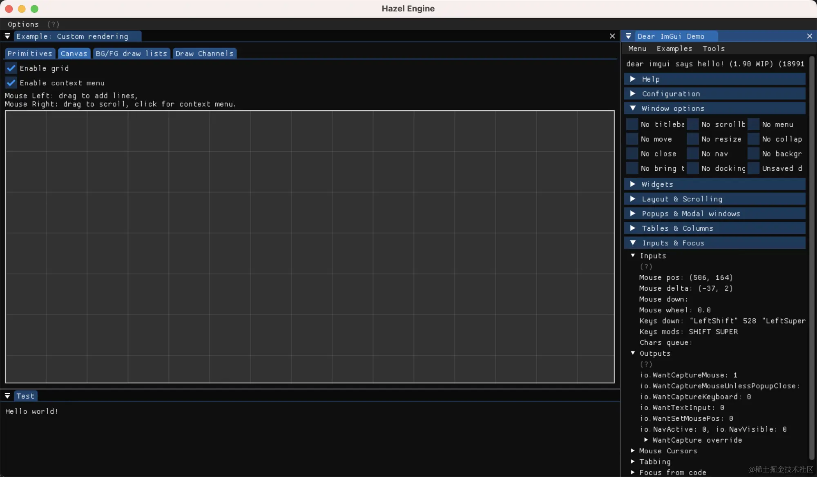Select the Test window tab
This screenshot has height=477, width=817.
26,396
